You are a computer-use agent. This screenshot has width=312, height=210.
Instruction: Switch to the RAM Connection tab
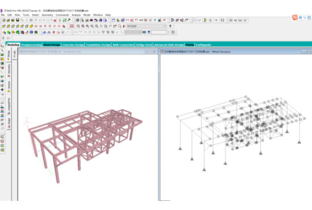(123, 45)
